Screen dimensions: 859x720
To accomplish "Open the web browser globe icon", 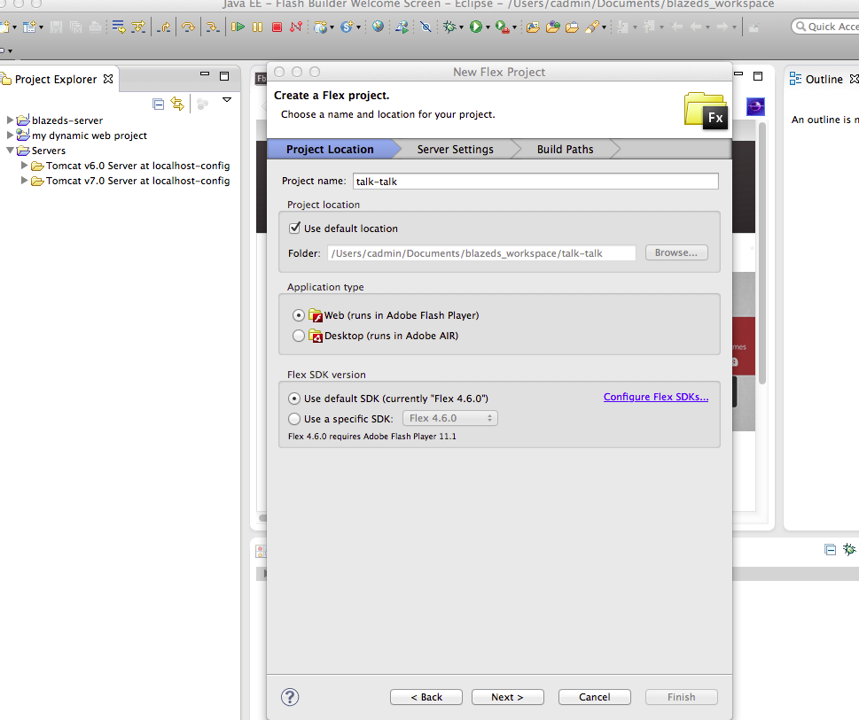I will [x=378, y=27].
